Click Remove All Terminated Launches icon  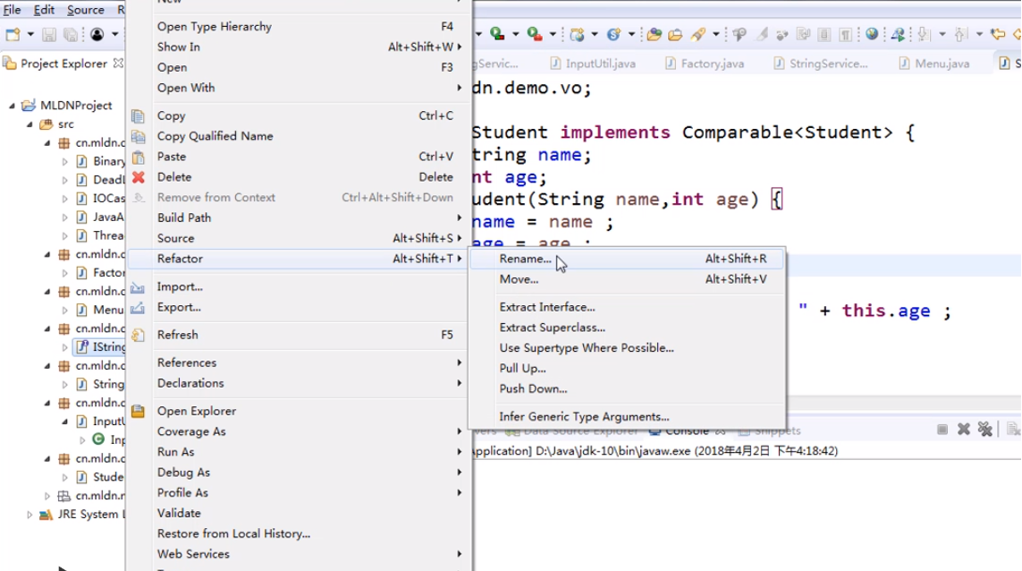[x=984, y=430]
